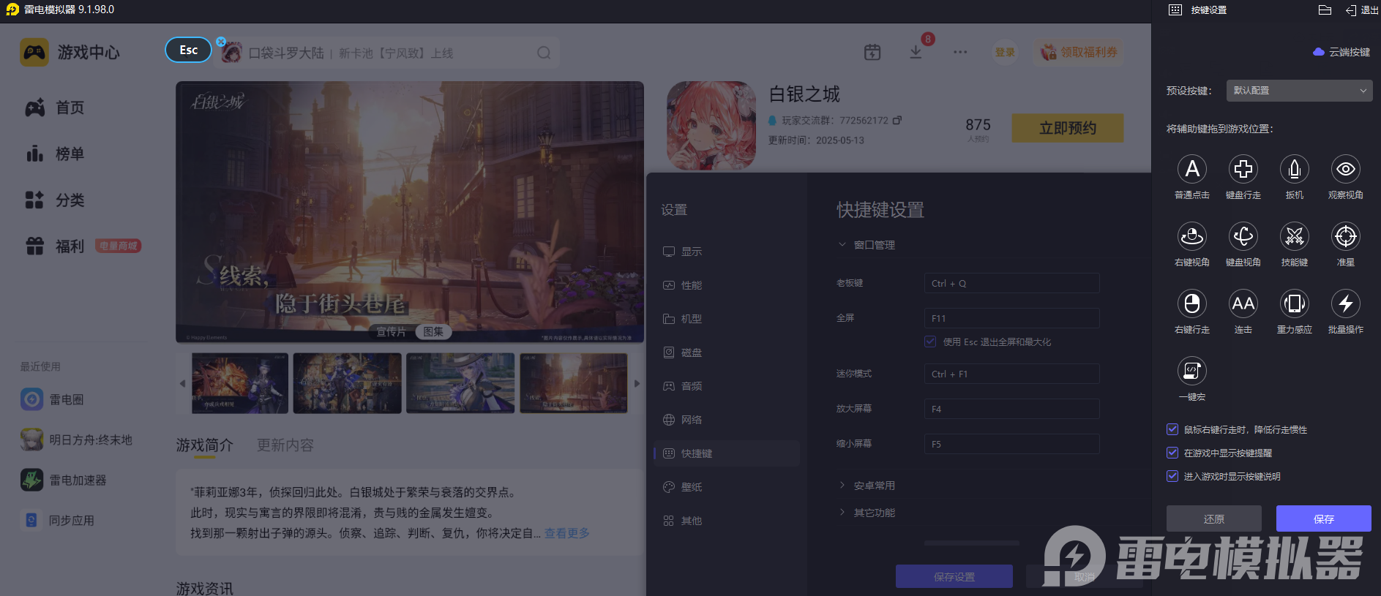Select the 键盘视角 icon
1381x596 pixels.
pyautogui.click(x=1243, y=236)
